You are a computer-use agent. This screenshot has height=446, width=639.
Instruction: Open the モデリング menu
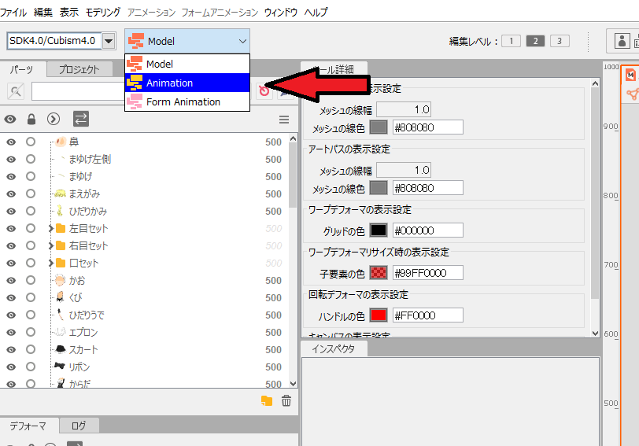(102, 13)
